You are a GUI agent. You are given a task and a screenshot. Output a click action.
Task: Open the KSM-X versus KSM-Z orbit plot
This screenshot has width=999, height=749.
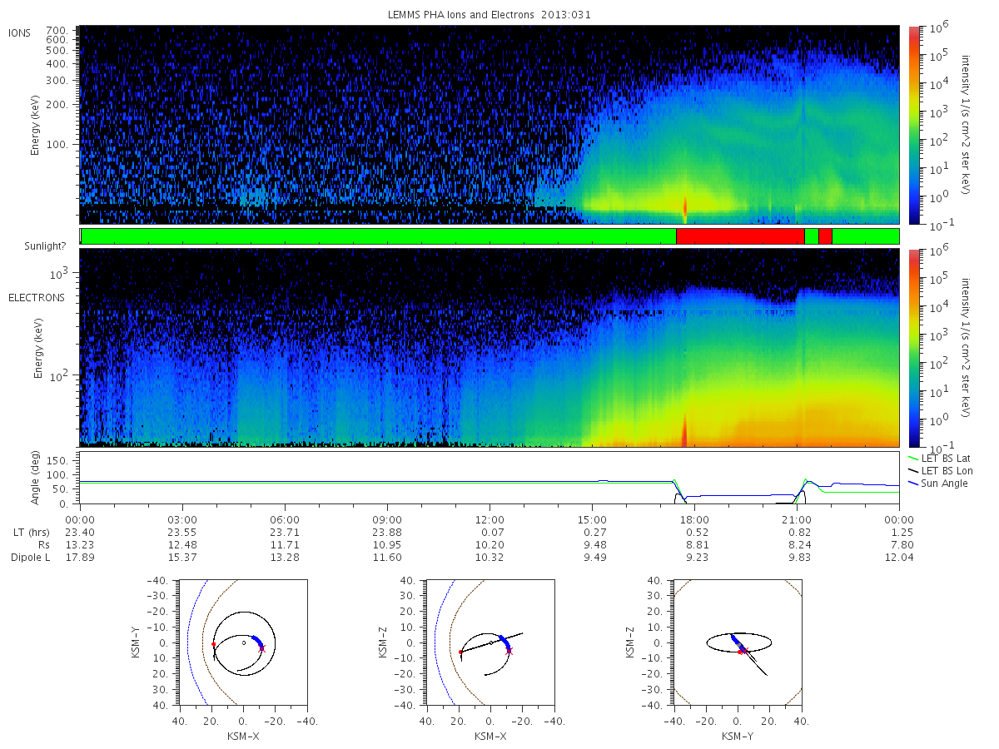pyautogui.click(x=490, y=642)
